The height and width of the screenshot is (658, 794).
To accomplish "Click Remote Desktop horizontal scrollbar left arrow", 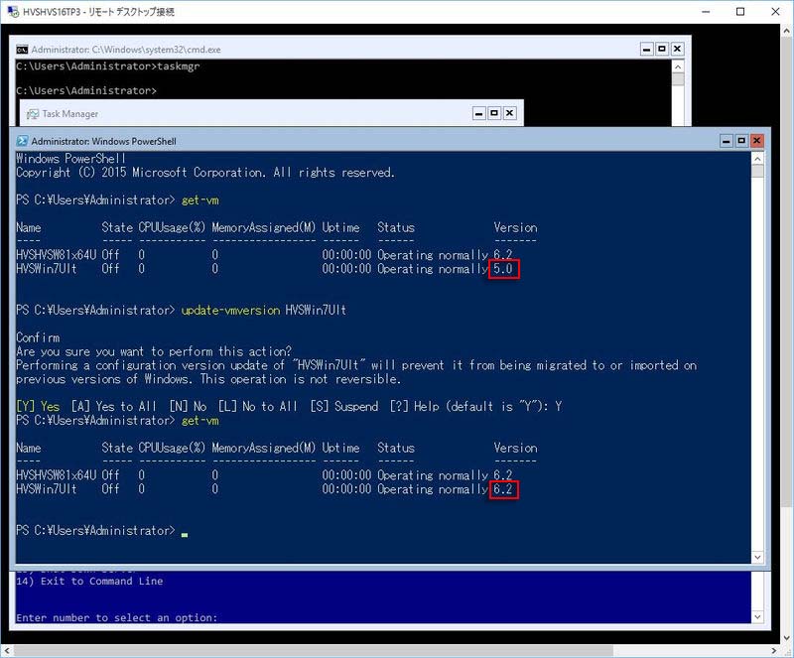I will coord(6,650).
